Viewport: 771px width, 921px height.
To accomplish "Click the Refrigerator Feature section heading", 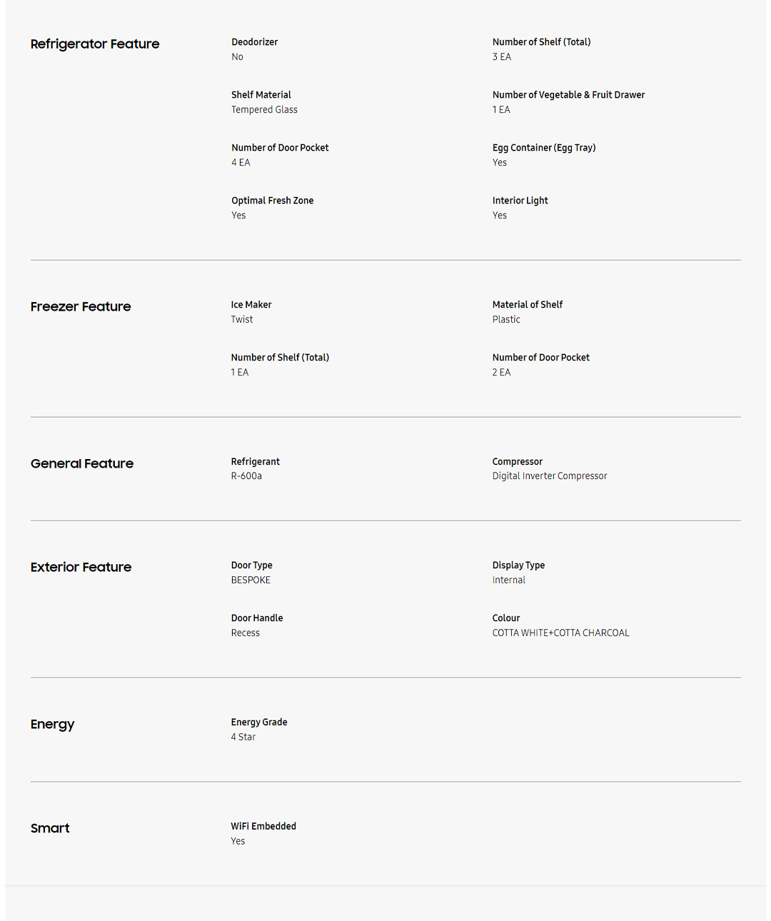I will coord(95,44).
